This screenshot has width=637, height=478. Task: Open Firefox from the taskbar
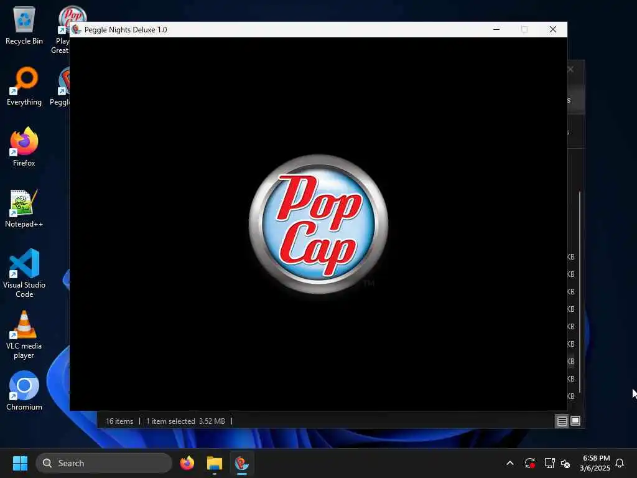click(187, 463)
